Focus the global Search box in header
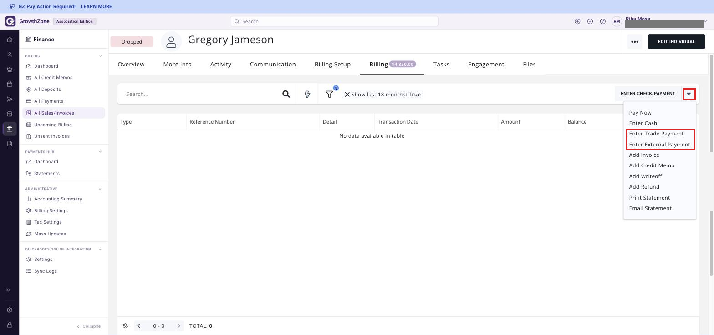The height and width of the screenshot is (335, 714). pos(334,21)
